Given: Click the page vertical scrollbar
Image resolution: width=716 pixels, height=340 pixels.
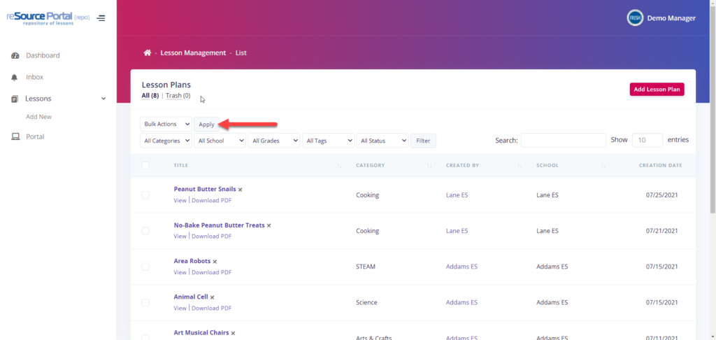Looking at the screenshot, I should 712,105.
